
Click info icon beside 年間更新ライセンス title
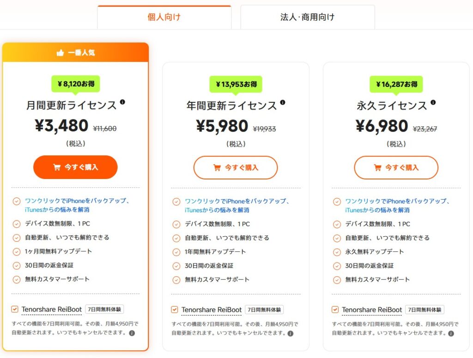(283, 102)
